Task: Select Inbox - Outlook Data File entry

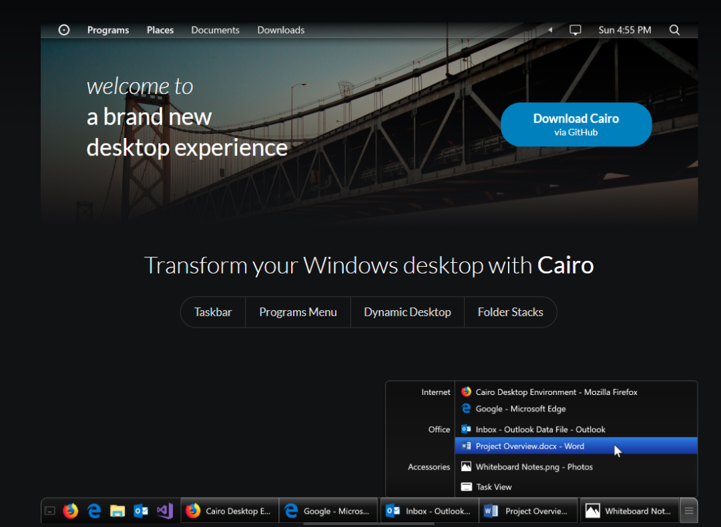Action: pyautogui.click(x=576, y=429)
